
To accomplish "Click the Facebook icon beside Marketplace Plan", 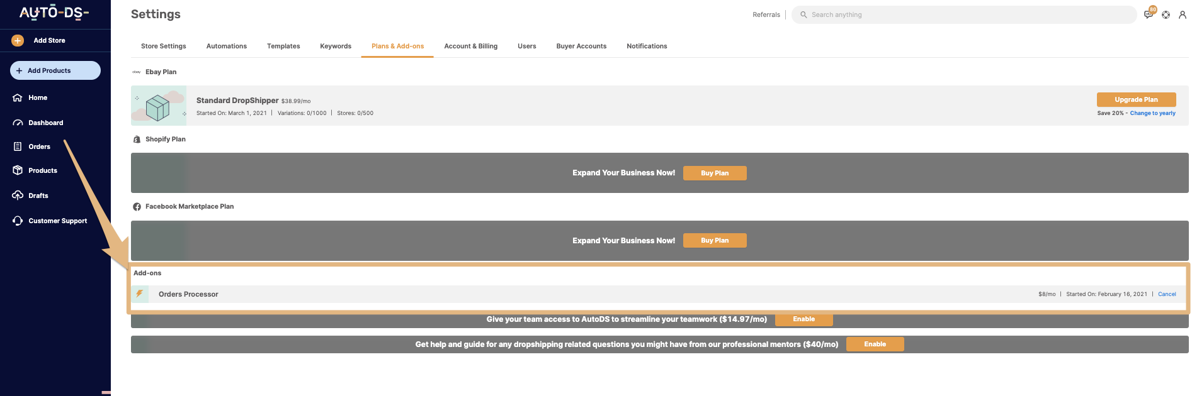I will click(x=137, y=207).
